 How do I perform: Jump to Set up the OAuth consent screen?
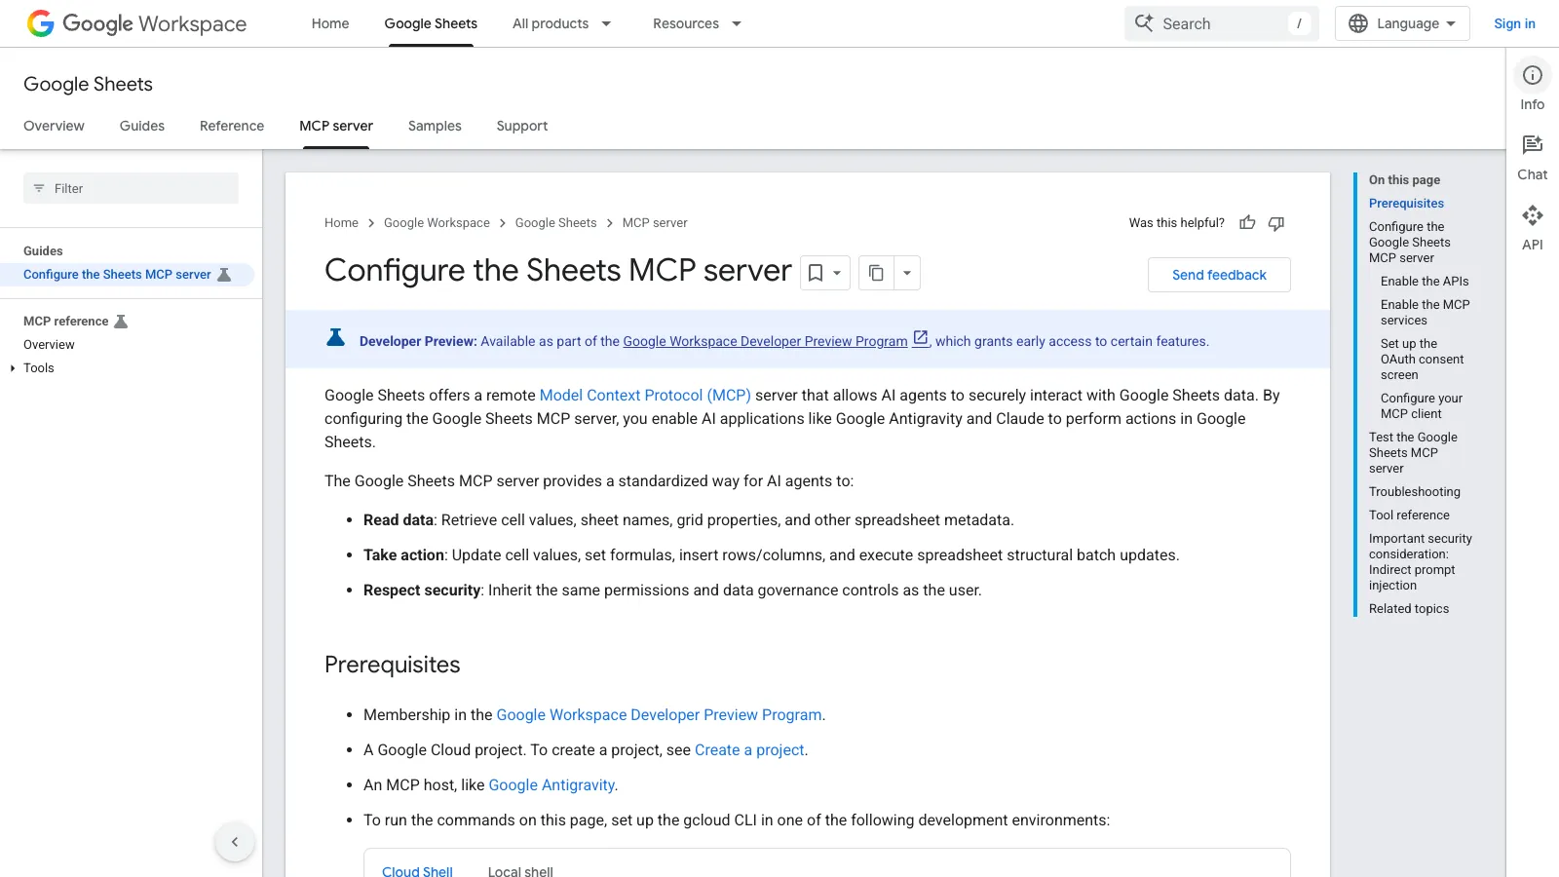point(1422,360)
